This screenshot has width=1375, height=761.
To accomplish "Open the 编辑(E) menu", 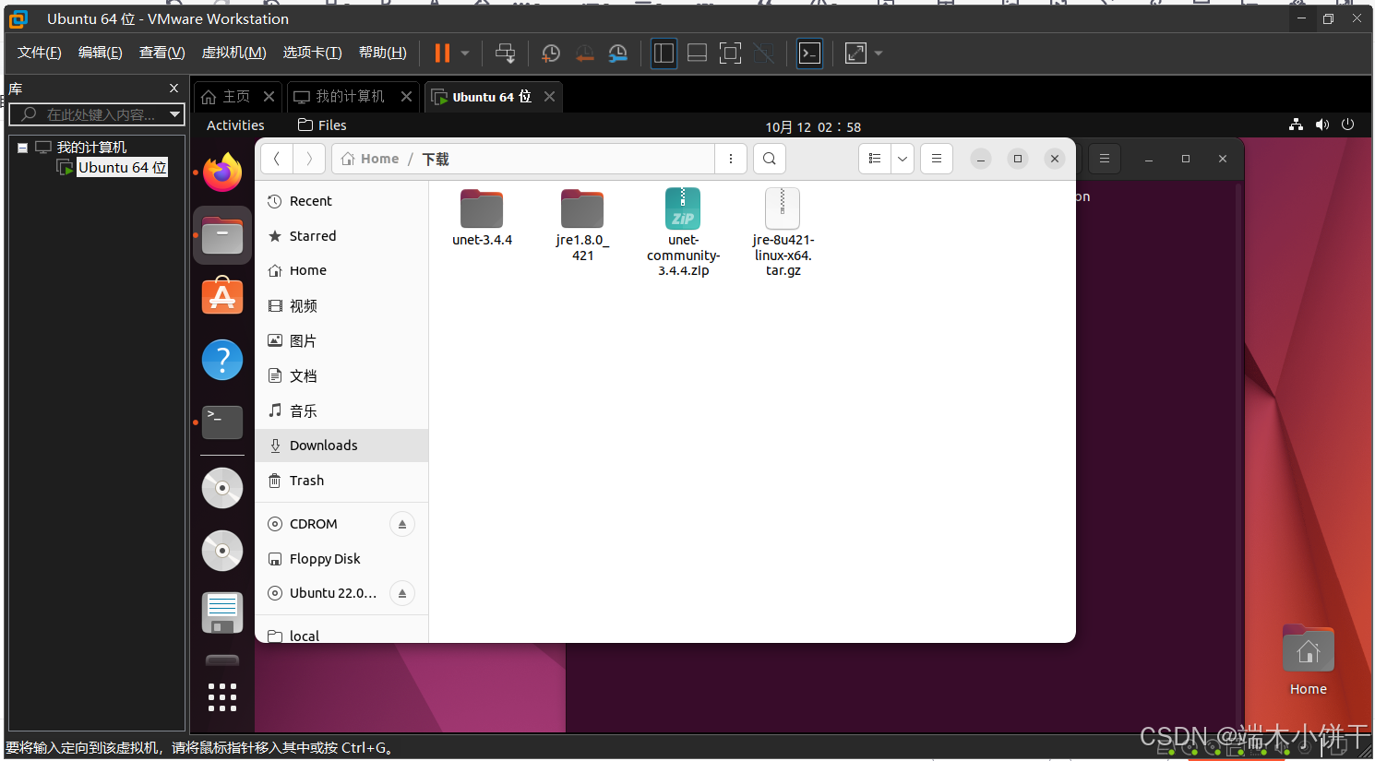I will [x=100, y=53].
